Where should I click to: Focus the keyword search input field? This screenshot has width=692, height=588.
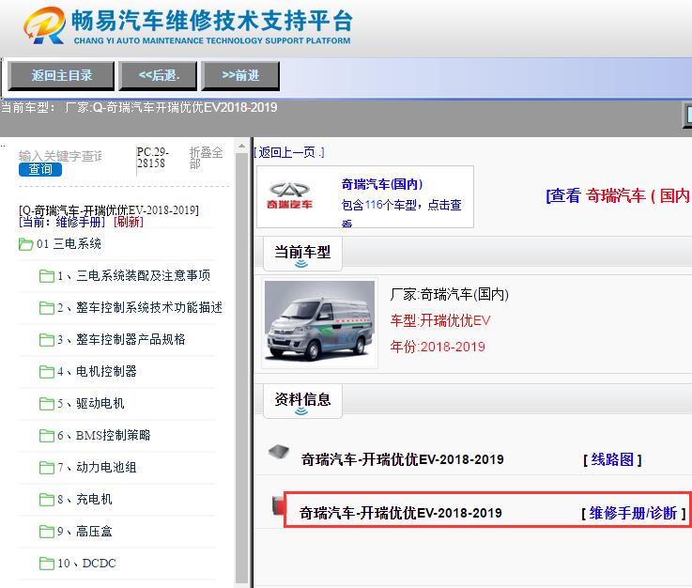pyautogui.click(x=60, y=156)
